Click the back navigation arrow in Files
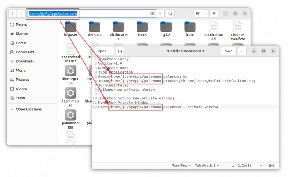Screen dimensions: 288x177 coord(13,14)
